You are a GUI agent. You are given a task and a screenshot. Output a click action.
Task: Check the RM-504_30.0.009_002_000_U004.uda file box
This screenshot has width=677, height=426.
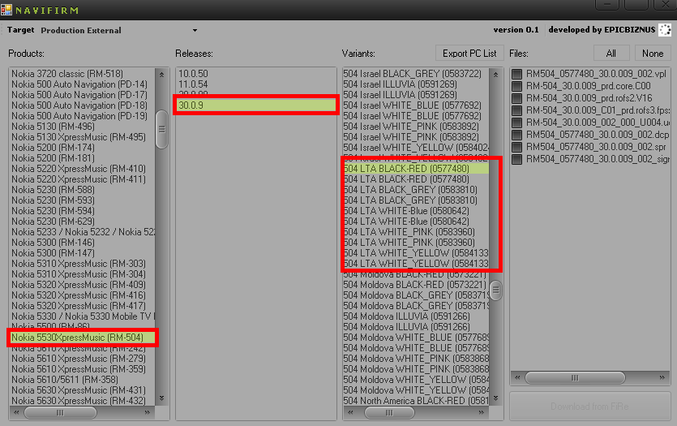516,123
